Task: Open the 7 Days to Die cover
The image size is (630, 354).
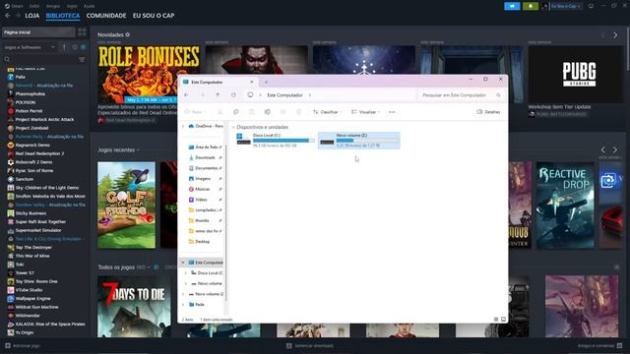Action: point(134,306)
